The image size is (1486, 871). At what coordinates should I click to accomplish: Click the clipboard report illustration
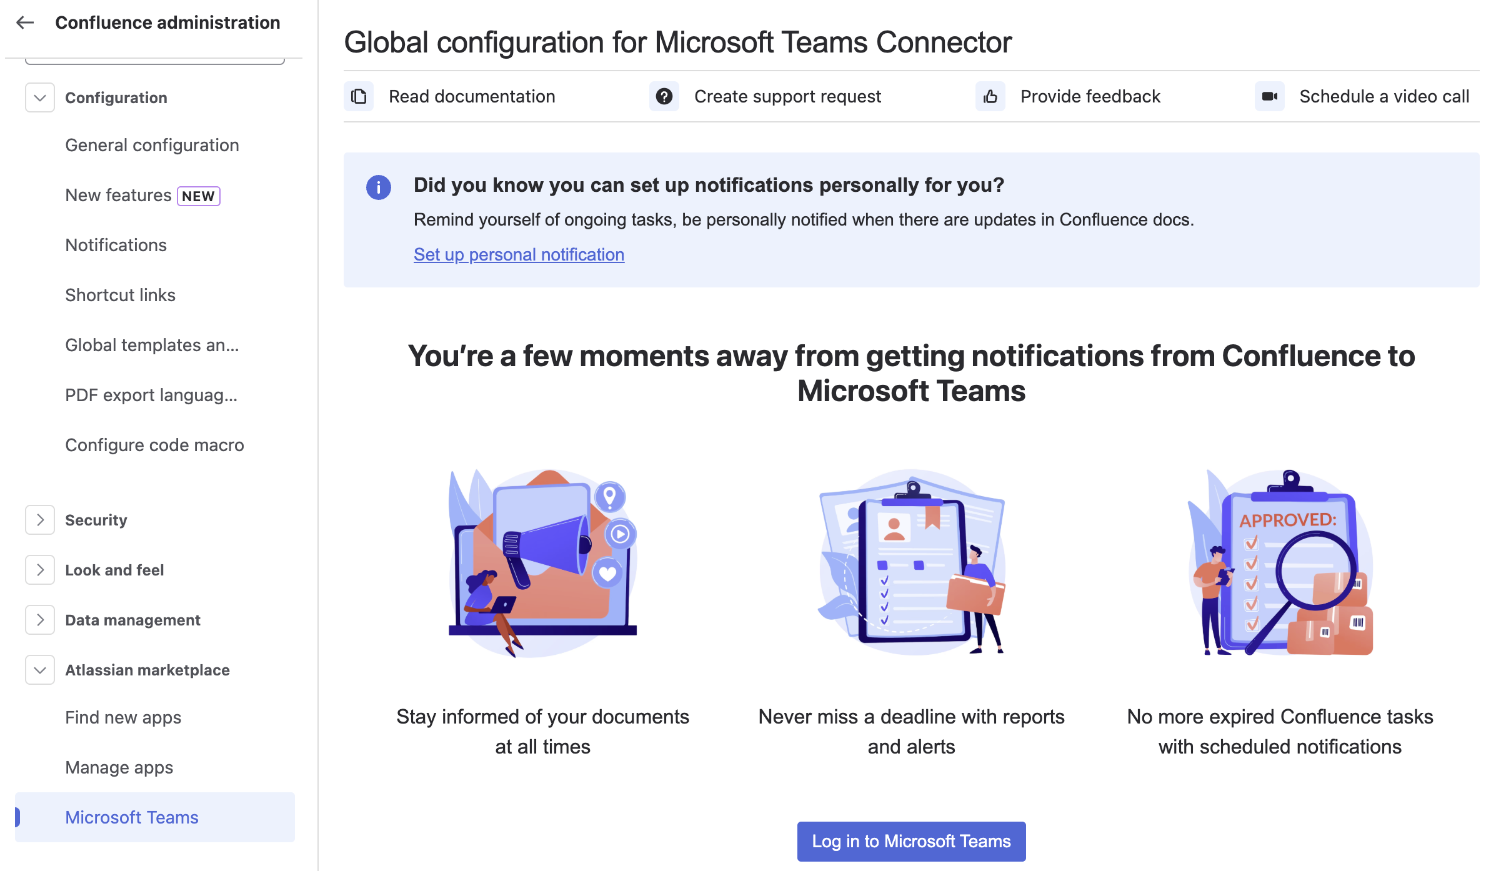click(911, 562)
